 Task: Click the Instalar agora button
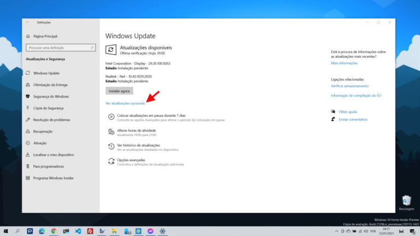(119, 91)
